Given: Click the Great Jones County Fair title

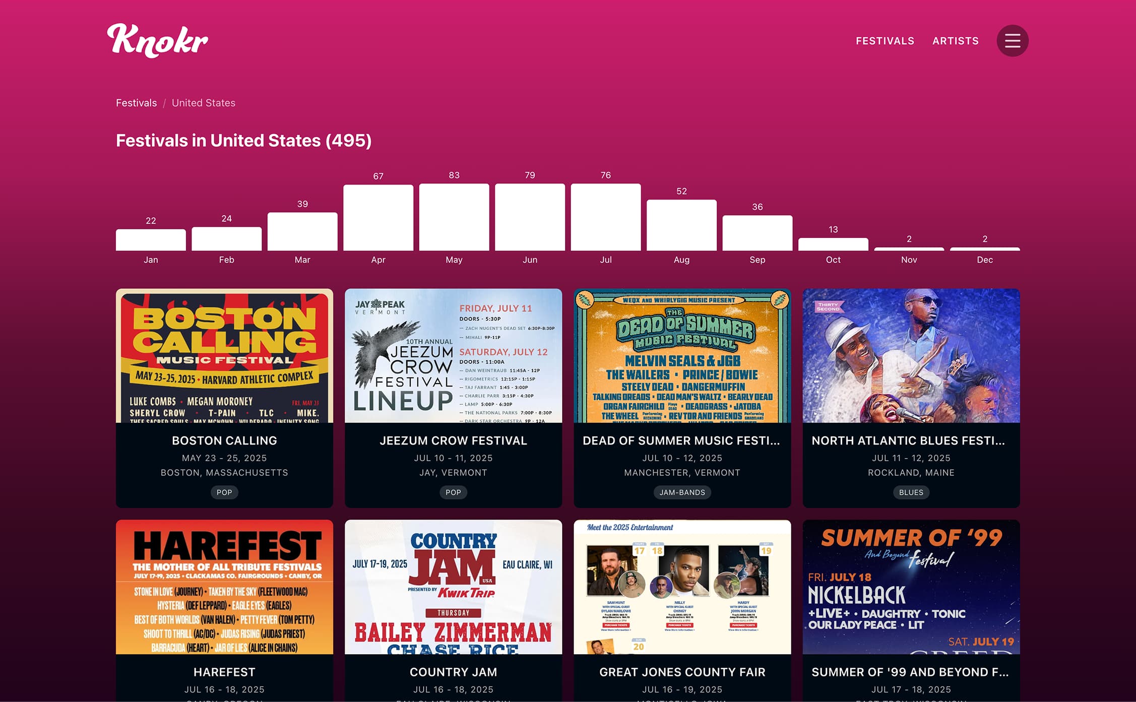Looking at the screenshot, I should point(681,672).
